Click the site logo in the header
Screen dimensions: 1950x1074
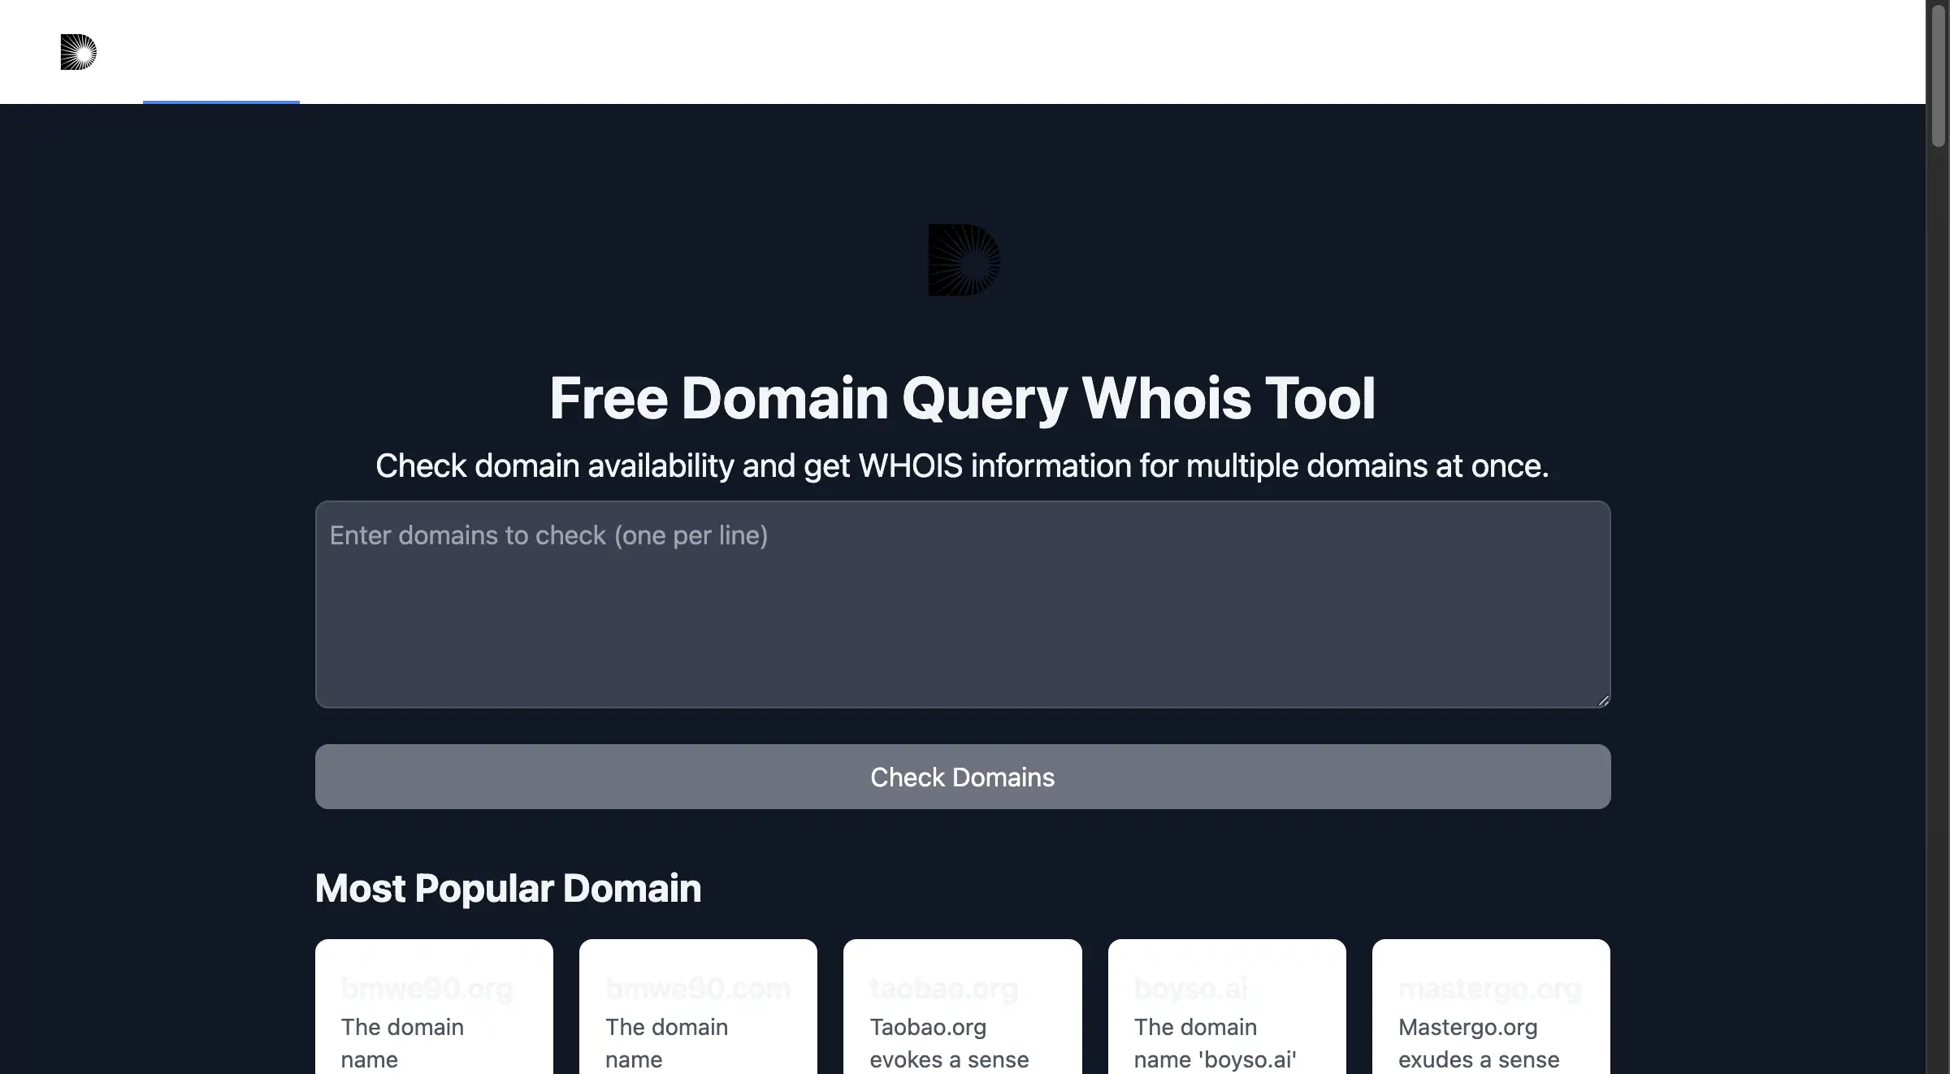pos(79,52)
